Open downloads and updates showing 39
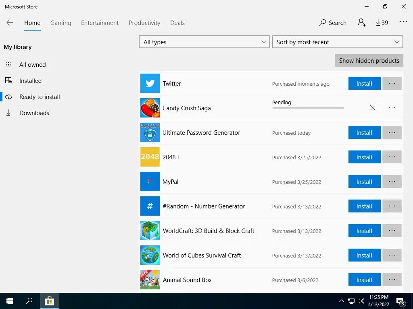The height and width of the screenshot is (309, 413). click(x=382, y=23)
